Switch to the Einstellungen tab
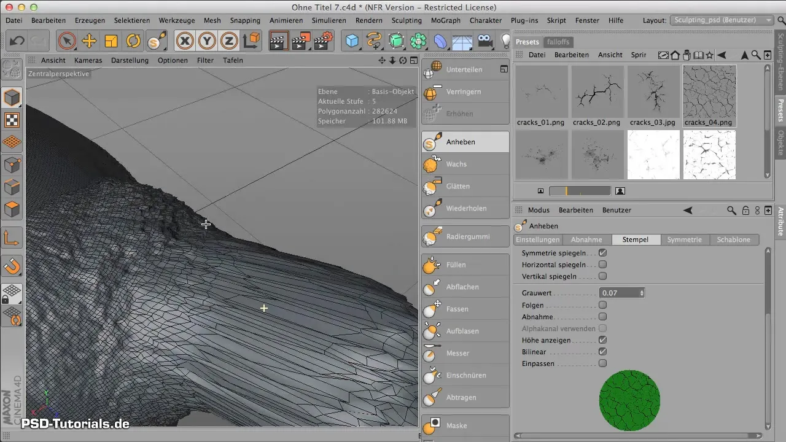Screen dimensions: 786x442 coord(537,239)
